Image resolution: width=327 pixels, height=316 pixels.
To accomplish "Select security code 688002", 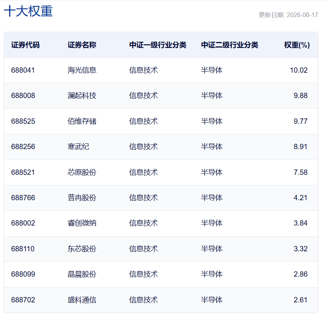I will tap(23, 223).
